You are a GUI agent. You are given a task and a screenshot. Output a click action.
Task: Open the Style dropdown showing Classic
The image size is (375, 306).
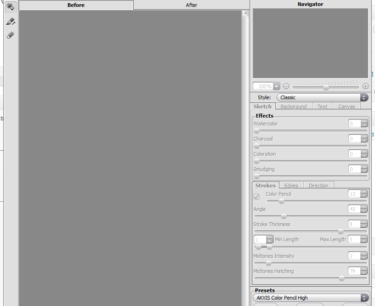pos(322,97)
